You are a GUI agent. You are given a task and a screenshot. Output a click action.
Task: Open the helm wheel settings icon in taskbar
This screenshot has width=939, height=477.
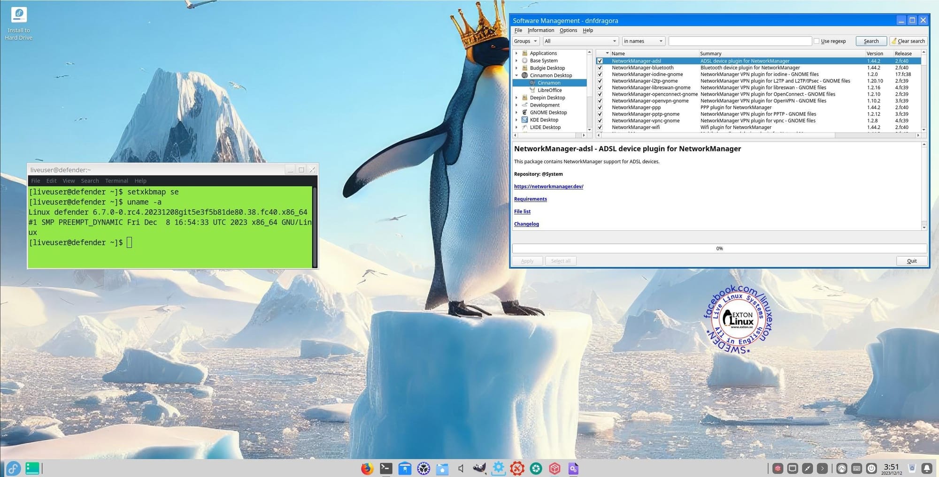423,468
